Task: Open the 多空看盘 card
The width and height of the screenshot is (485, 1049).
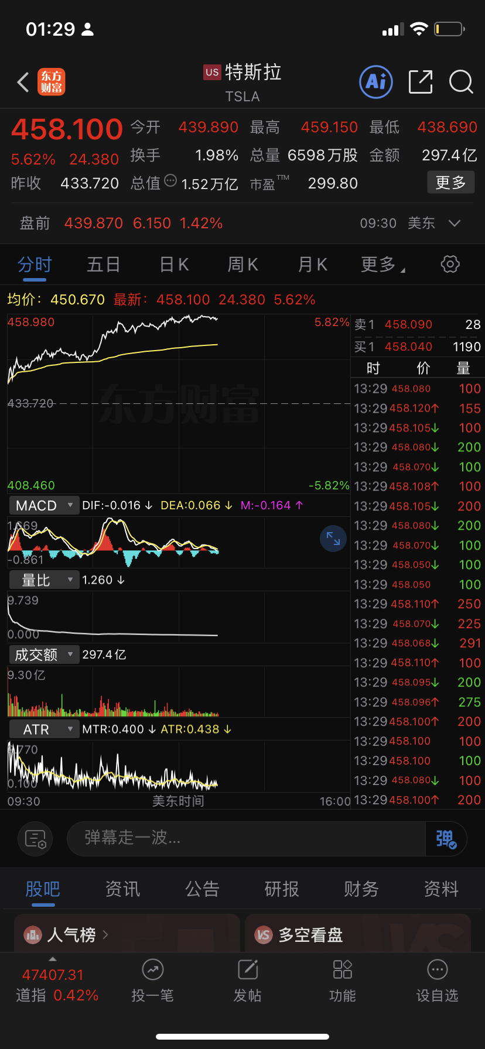Action: (358, 933)
